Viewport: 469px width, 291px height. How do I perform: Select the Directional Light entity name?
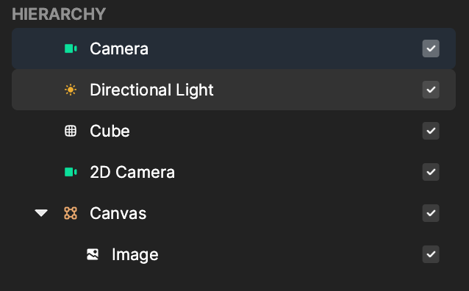click(x=151, y=90)
